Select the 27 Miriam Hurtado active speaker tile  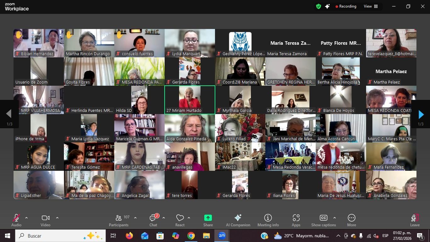(190, 100)
